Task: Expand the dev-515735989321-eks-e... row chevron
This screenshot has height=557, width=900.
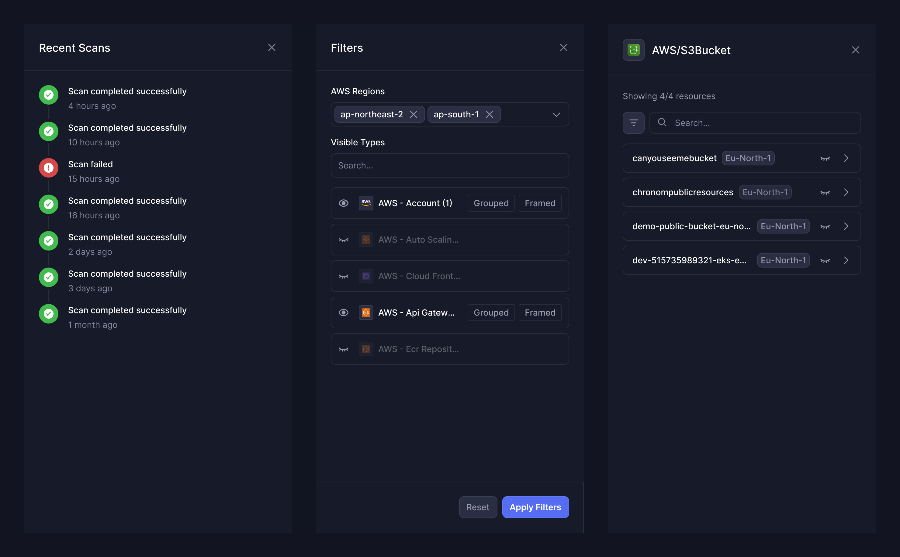Action: point(846,261)
